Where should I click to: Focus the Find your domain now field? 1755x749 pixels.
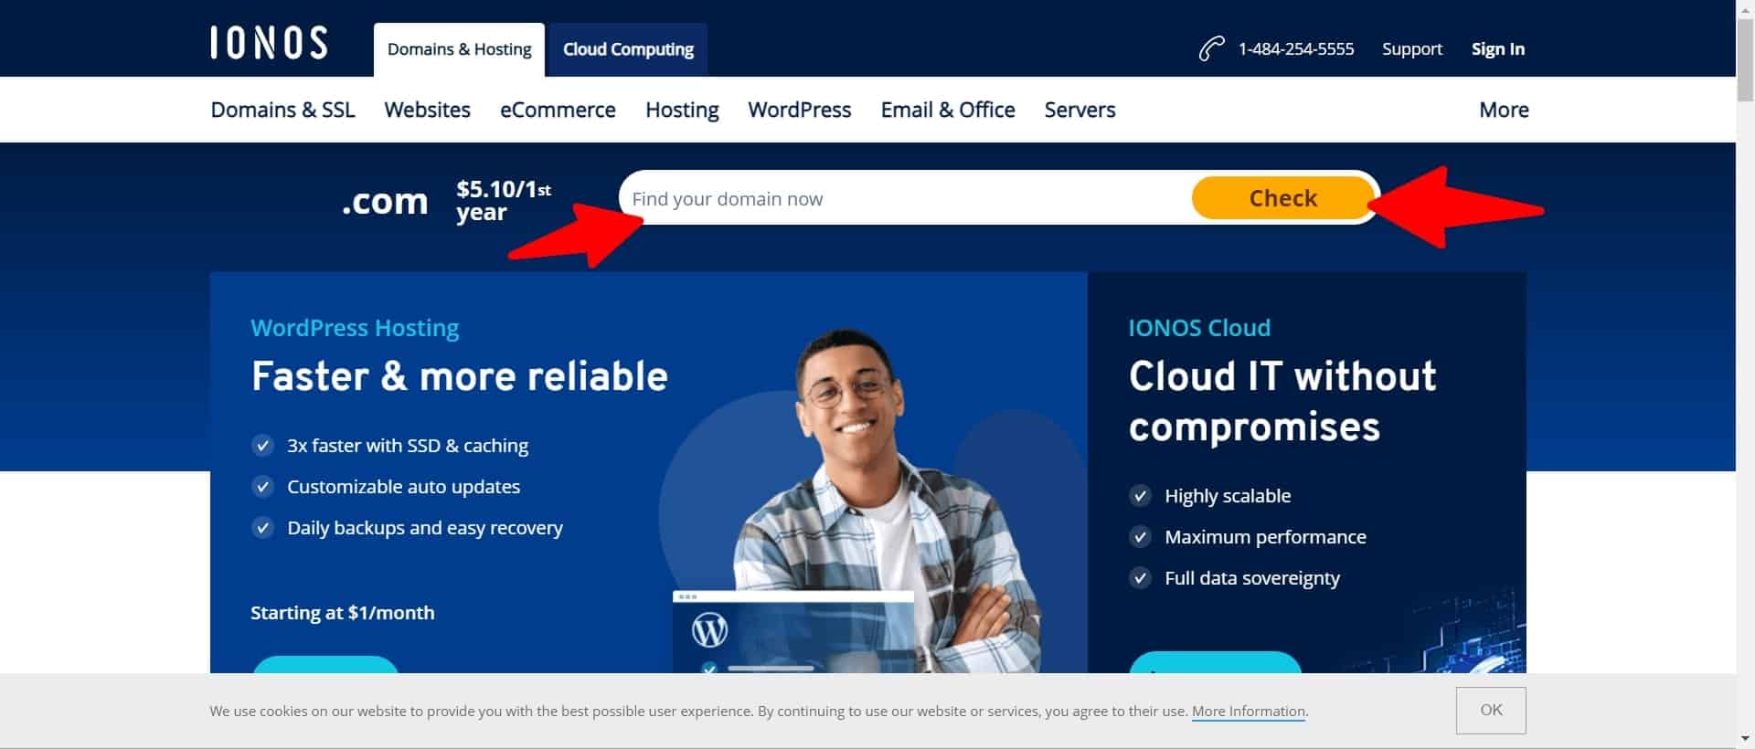click(x=905, y=198)
